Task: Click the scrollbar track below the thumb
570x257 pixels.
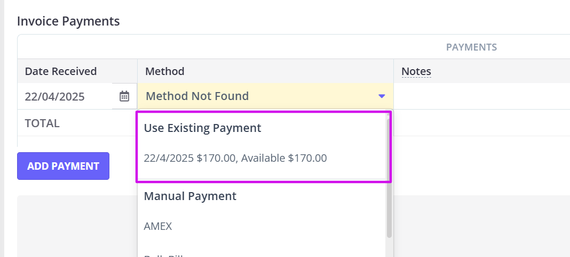Action: coord(389,247)
